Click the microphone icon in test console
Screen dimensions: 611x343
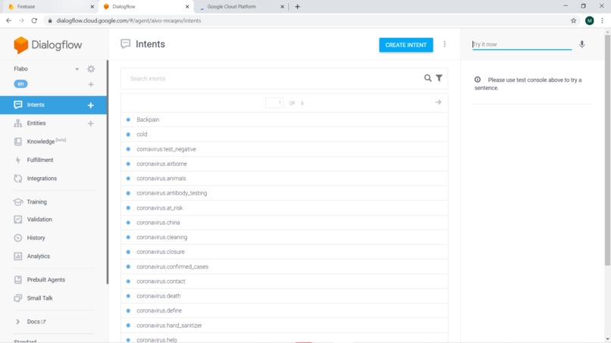point(581,45)
